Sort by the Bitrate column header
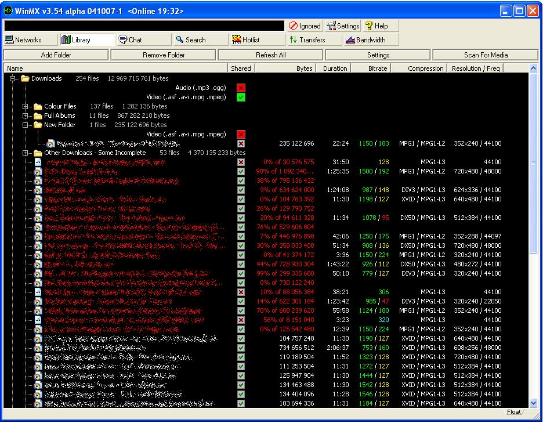543x423 pixels. [x=371, y=68]
